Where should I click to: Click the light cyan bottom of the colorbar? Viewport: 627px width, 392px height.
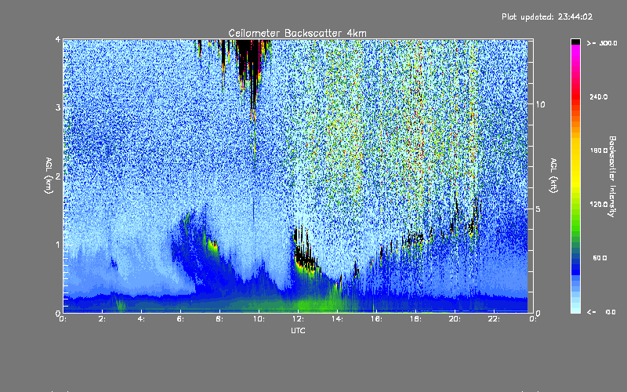pyautogui.click(x=575, y=307)
